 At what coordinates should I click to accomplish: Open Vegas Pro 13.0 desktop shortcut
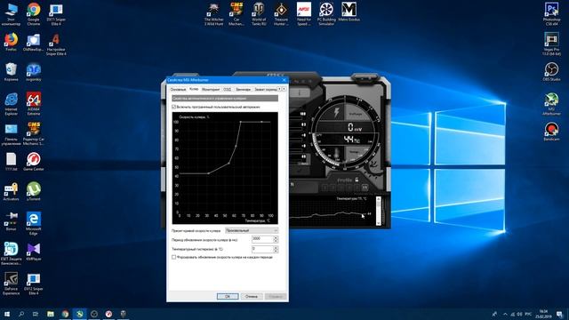[x=551, y=44]
